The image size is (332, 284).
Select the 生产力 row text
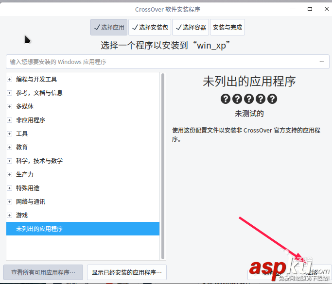pos(25,174)
